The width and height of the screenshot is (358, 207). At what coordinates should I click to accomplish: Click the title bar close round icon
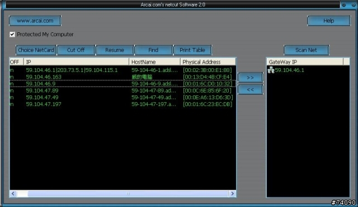(x=354, y=4)
